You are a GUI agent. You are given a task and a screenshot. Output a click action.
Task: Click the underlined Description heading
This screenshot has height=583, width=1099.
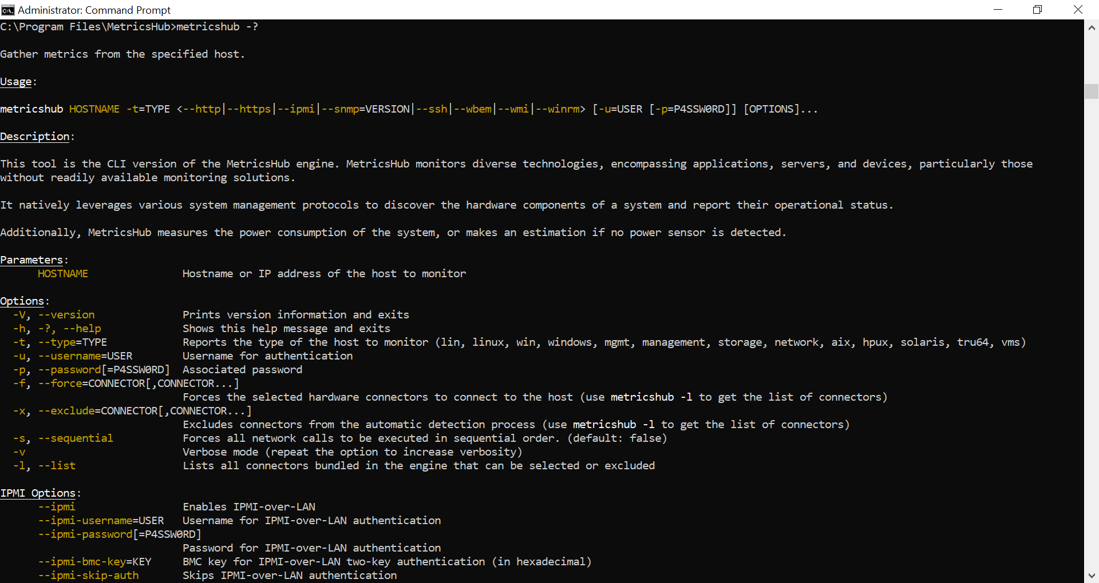(35, 137)
